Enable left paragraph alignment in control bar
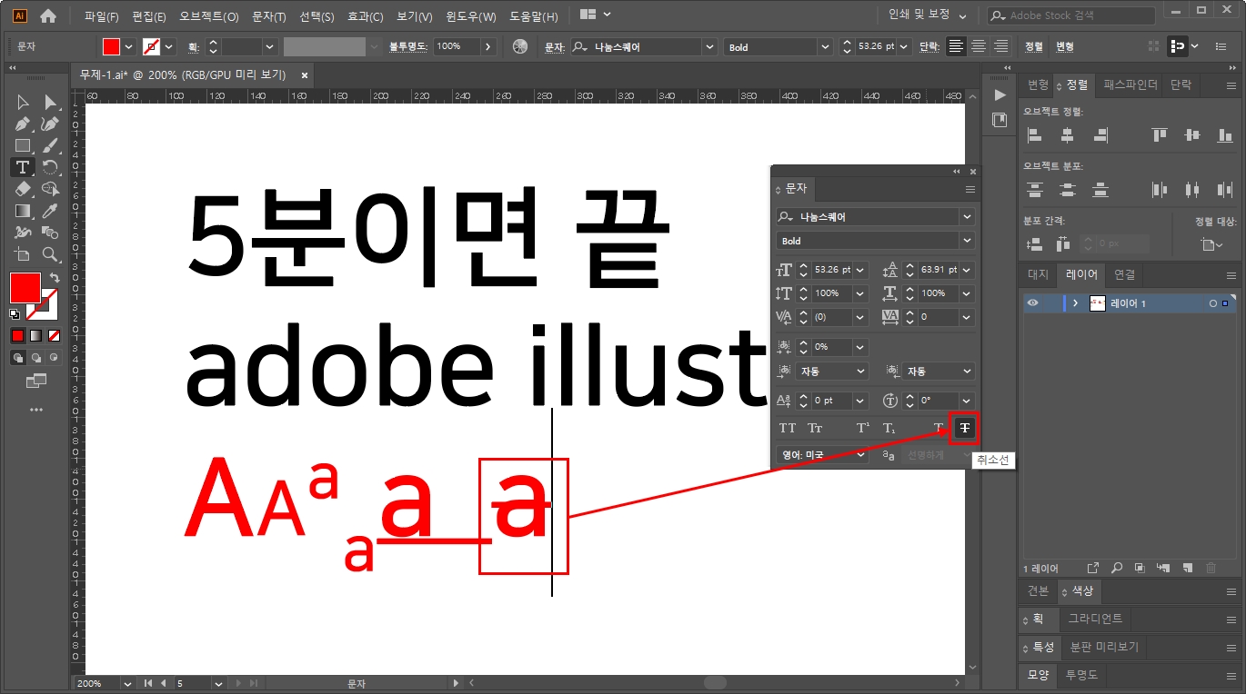The image size is (1246, 694). click(x=955, y=46)
